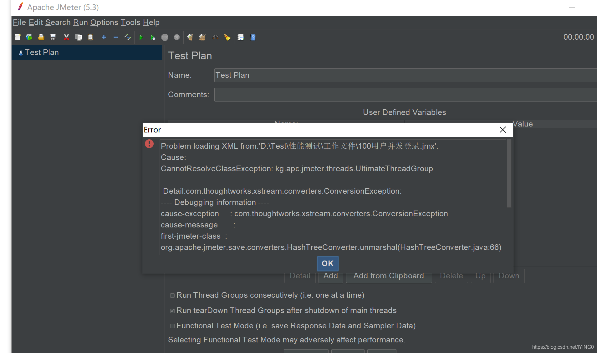Viewport: 597px width, 353px height.
Task: Click the Cut scissors icon
Action: click(x=66, y=37)
